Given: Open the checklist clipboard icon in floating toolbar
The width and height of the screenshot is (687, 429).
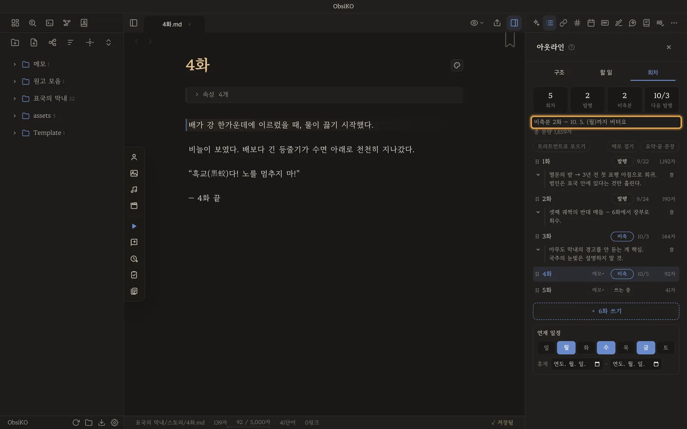Looking at the screenshot, I should (x=134, y=275).
